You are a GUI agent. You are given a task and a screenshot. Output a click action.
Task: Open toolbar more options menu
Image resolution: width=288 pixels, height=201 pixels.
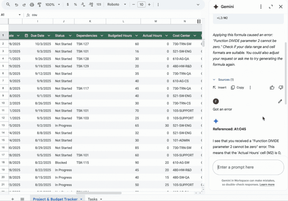click(158, 4)
